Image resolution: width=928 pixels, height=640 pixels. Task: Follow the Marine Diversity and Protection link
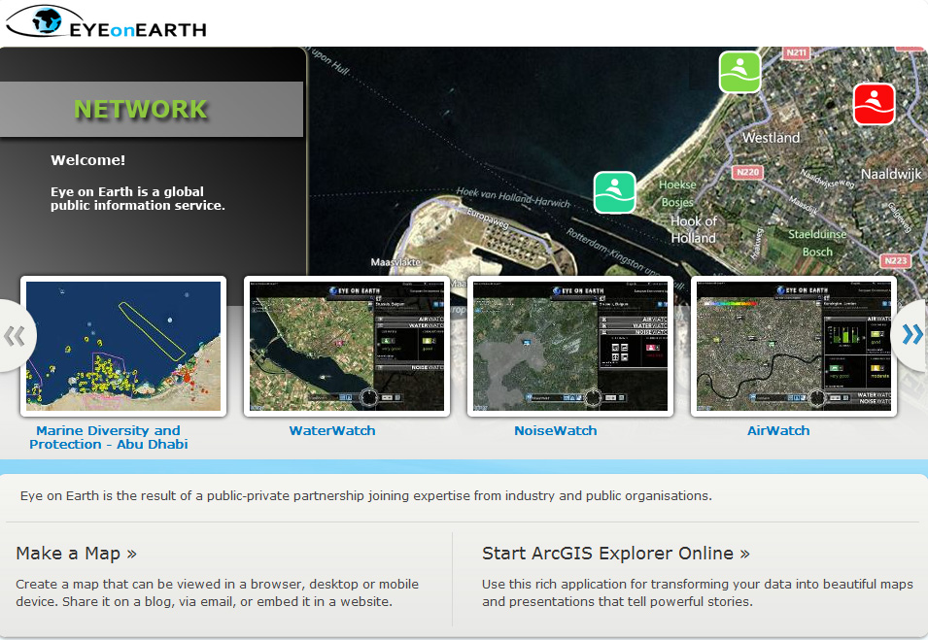coord(108,437)
